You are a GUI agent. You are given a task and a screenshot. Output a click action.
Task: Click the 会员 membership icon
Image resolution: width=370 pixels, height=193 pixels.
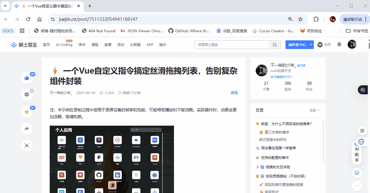pyautogui.click(x=320, y=44)
